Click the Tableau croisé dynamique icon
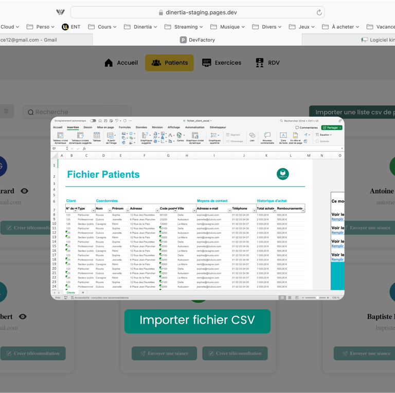 [60, 135]
